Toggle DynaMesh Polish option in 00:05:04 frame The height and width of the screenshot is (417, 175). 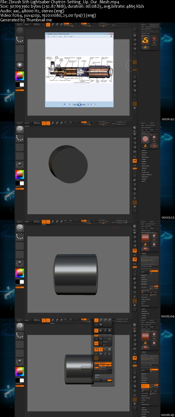coord(156,286)
